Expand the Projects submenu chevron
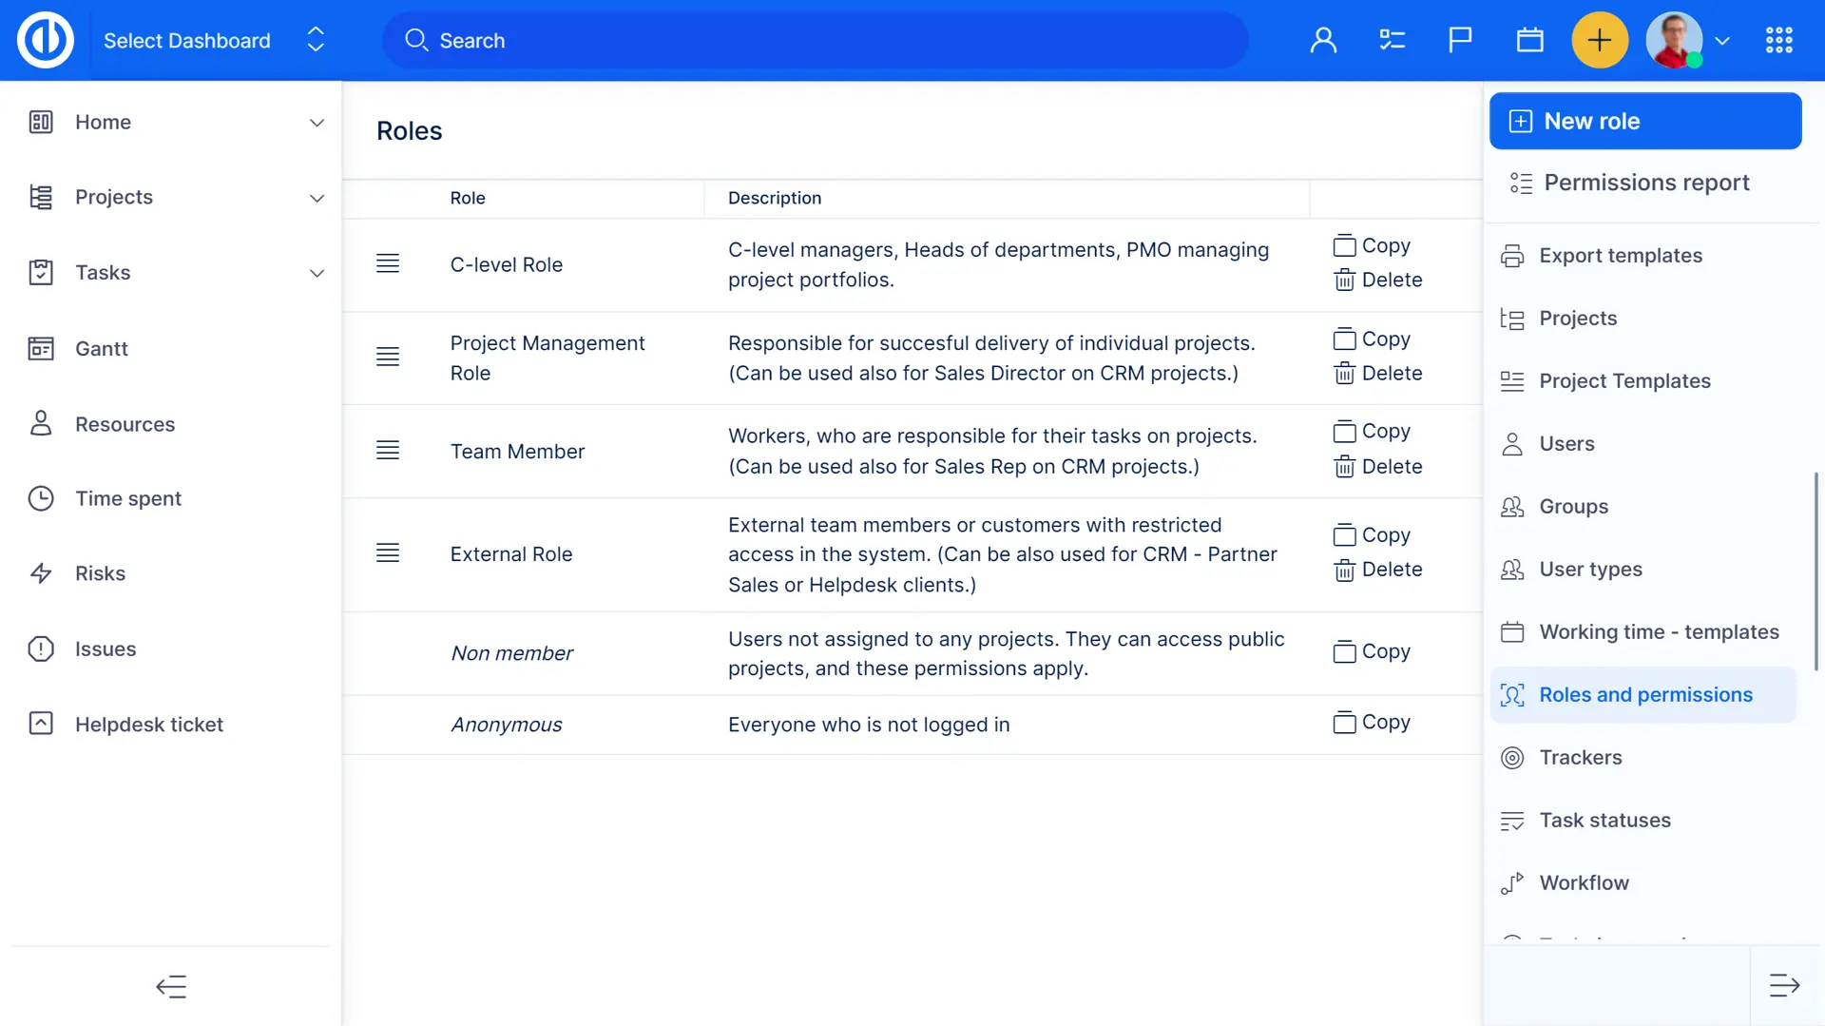The height and width of the screenshot is (1026, 1825). click(317, 198)
